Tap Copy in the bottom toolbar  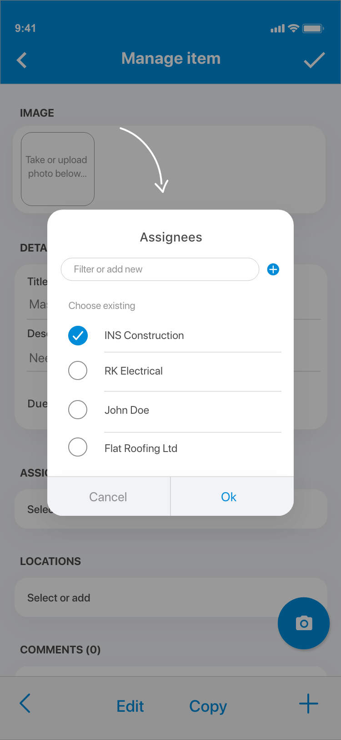point(208,706)
